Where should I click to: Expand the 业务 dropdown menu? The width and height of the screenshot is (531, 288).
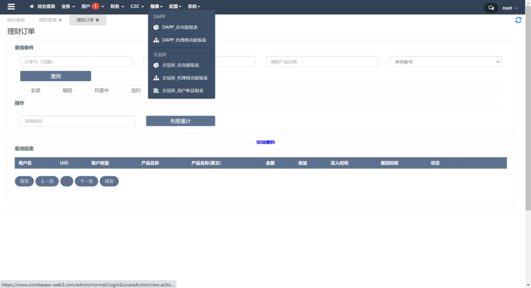coord(68,6)
